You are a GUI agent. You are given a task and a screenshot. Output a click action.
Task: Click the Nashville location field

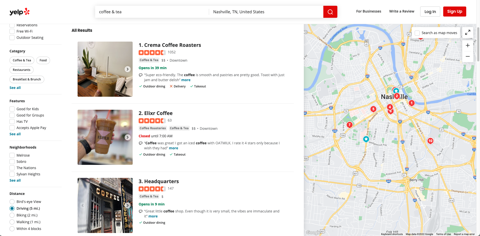[x=266, y=12]
